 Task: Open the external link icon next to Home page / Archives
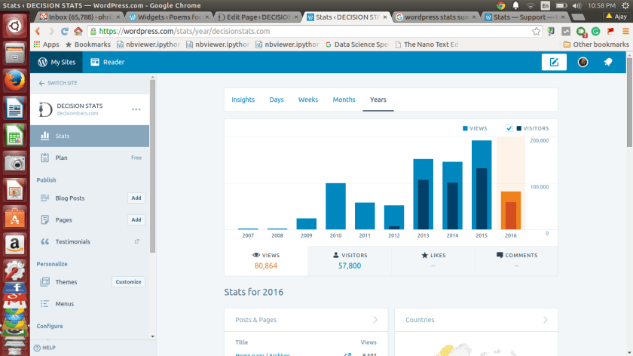[x=347, y=354]
